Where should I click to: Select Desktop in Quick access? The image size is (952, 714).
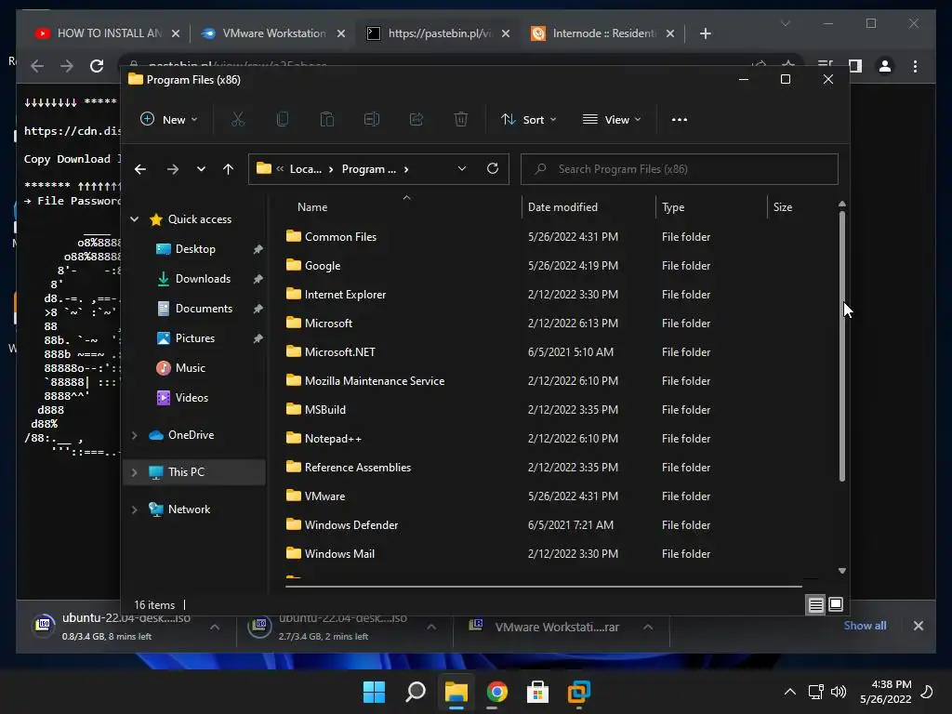(195, 249)
